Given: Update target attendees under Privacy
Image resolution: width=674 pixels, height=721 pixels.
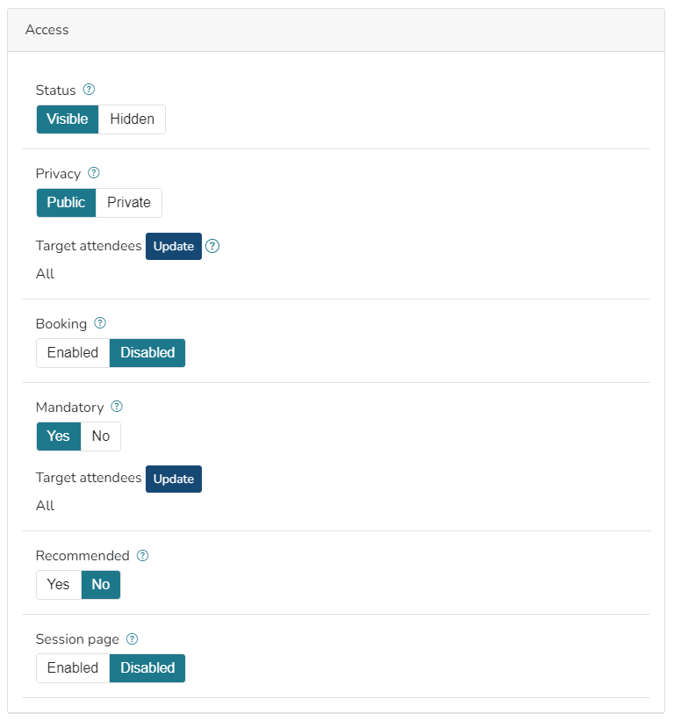Looking at the screenshot, I should (174, 246).
